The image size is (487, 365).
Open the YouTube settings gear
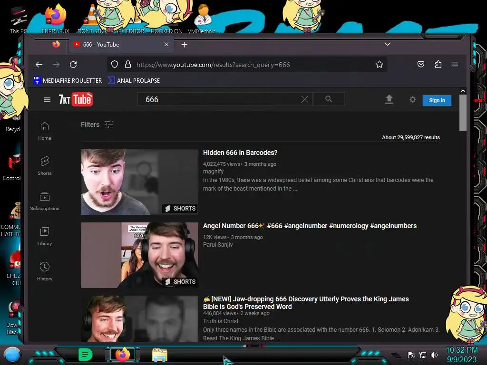(x=412, y=99)
